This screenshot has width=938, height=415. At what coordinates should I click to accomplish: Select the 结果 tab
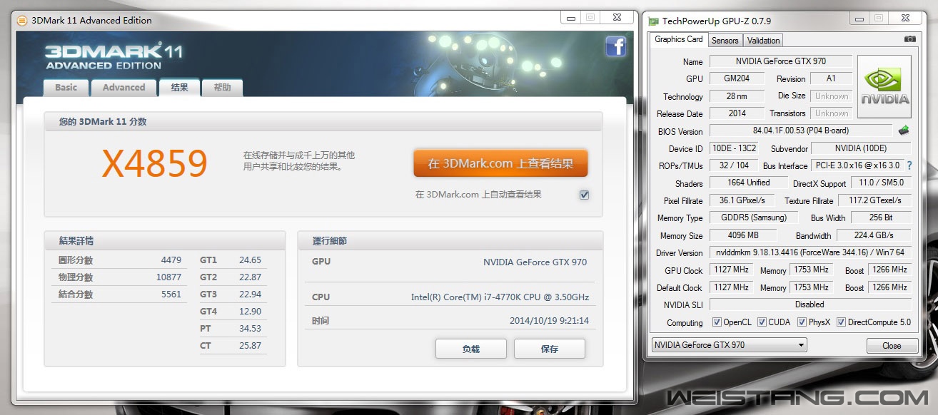click(179, 87)
